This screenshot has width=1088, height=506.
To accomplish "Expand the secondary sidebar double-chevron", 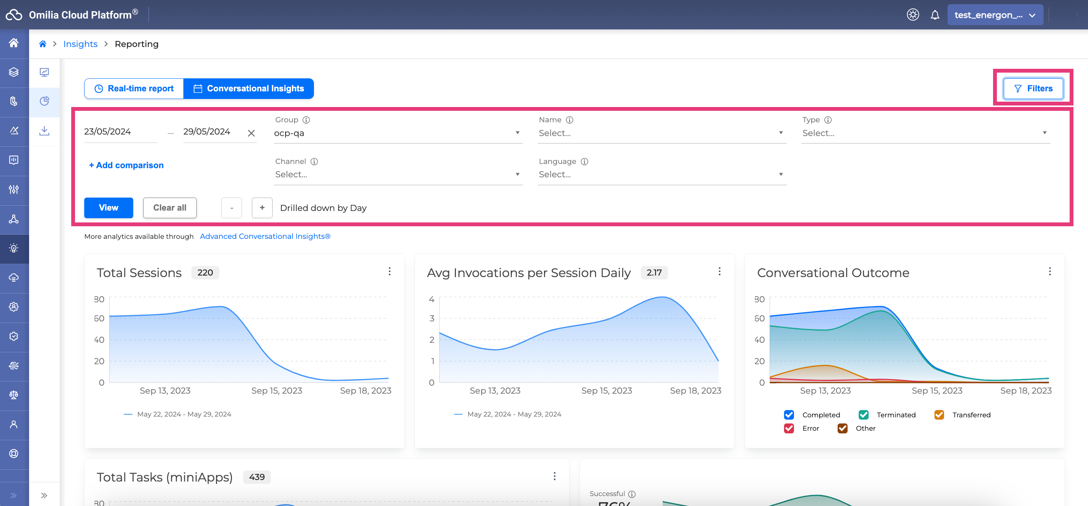I will (x=44, y=495).
